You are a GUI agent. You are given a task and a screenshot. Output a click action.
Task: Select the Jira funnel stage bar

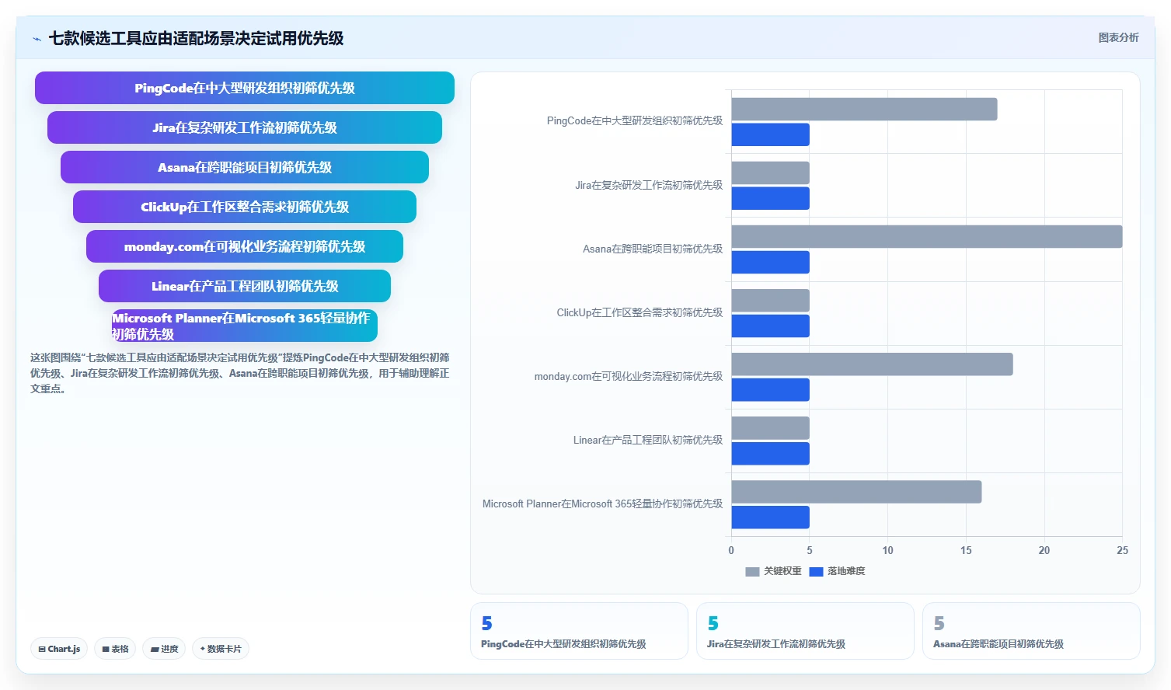(245, 127)
